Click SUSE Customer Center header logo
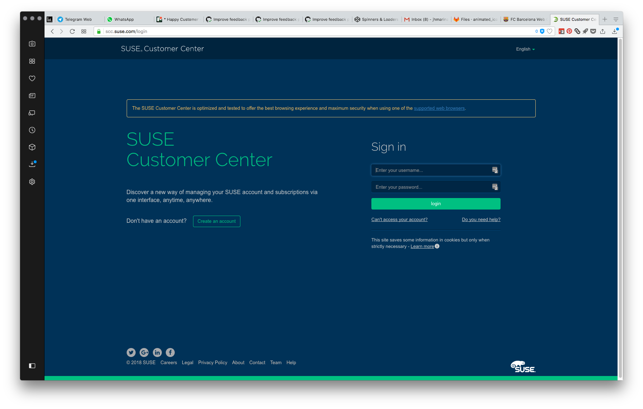 click(x=162, y=49)
